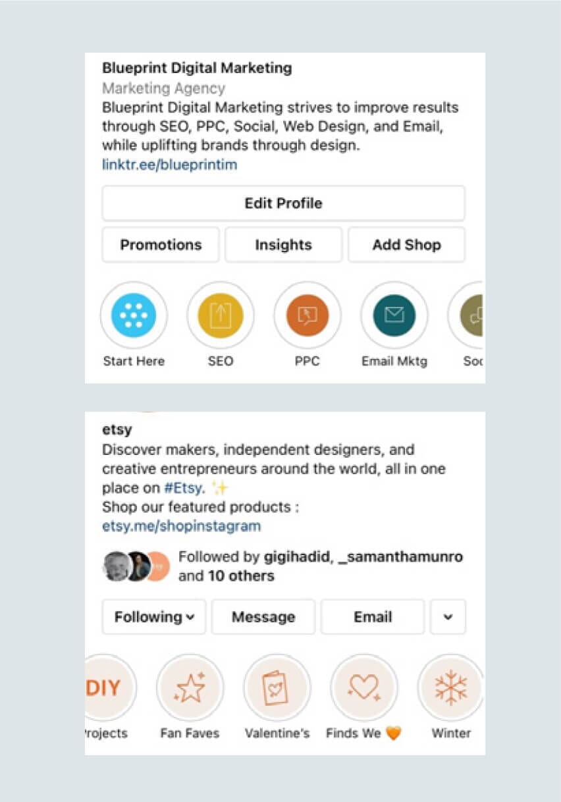Expand the Following dropdown button
The image size is (561, 802).
154,617
